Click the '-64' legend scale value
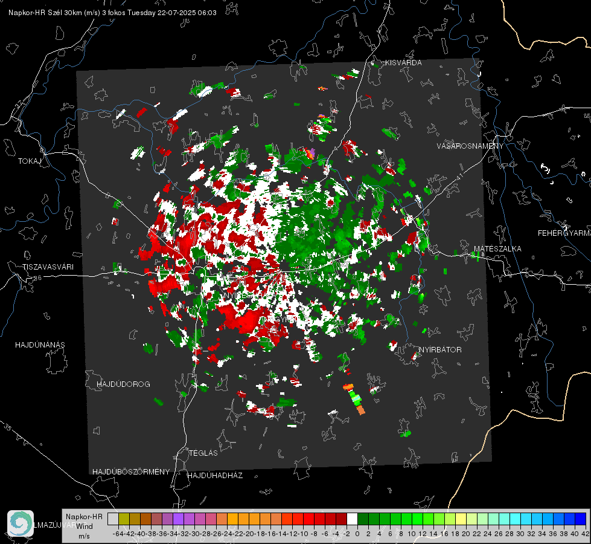The width and height of the screenshot is (591, 544). point(118,534)
